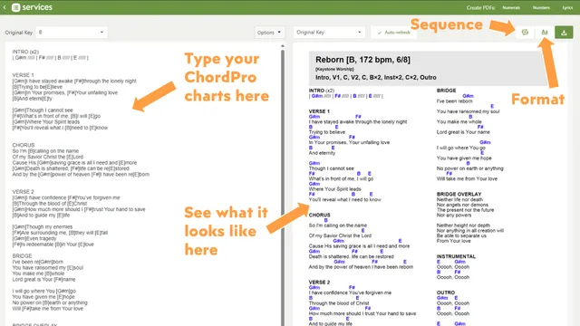Click 'INSTRUMENTAL' heading in preview

point(456,256)
